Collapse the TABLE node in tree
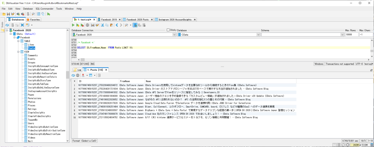The width and height of the screenshot is (374, 147). [x=18, y=41]
